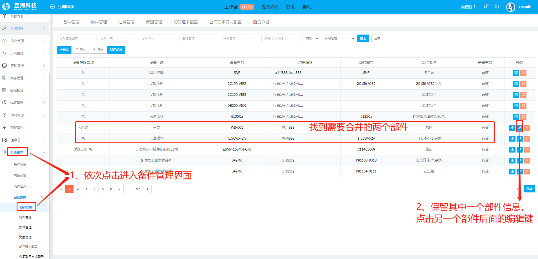Collapse the 系统设置 section chevron
The width and height of the screenshot is (538, 259).
44,152
